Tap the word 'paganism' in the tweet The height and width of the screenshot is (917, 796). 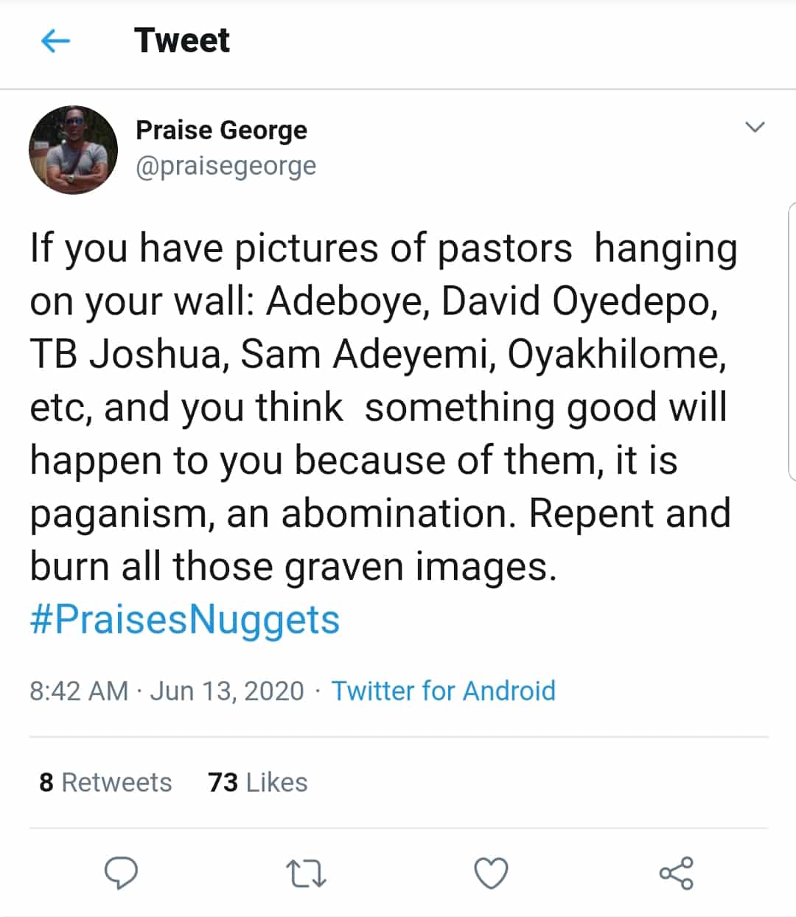pyautogui.click(x=122, y=514)
